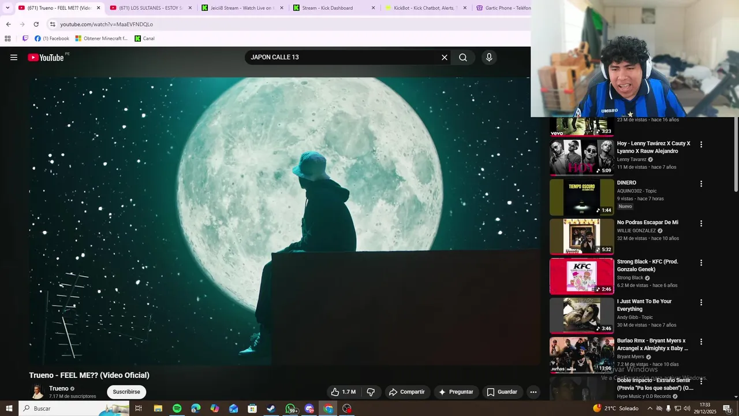Open options for DINERO video
This screenshot has width=739, height=416.
click(701, 184)
